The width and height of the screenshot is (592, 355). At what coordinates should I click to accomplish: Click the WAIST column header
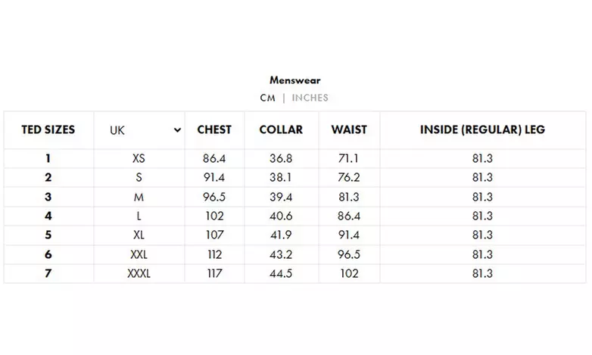point(349,129)
